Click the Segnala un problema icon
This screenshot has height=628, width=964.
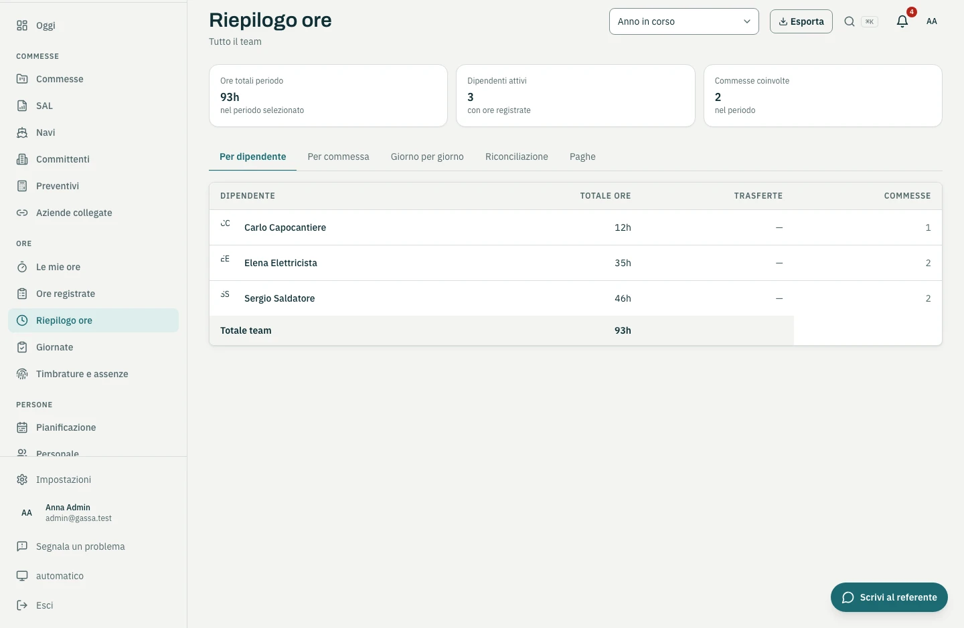click(22, 546)
